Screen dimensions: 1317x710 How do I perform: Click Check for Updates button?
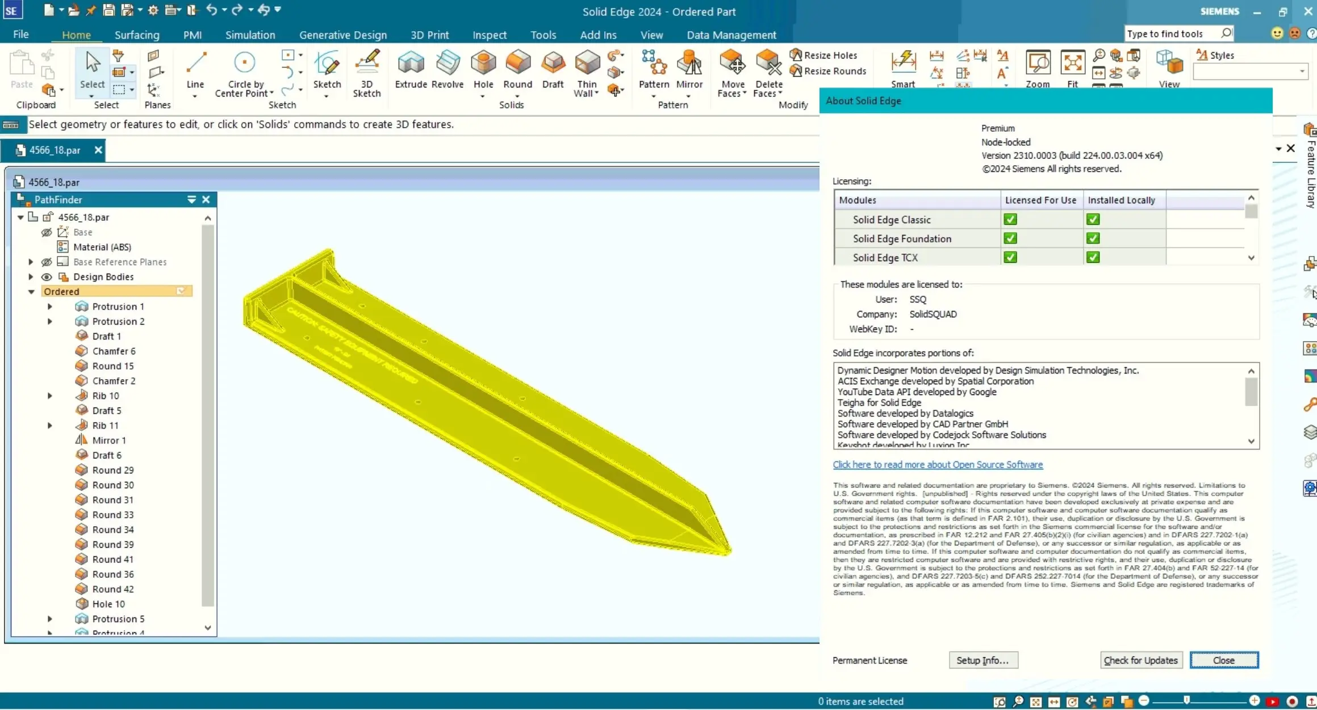click(x=1141, y=660)
